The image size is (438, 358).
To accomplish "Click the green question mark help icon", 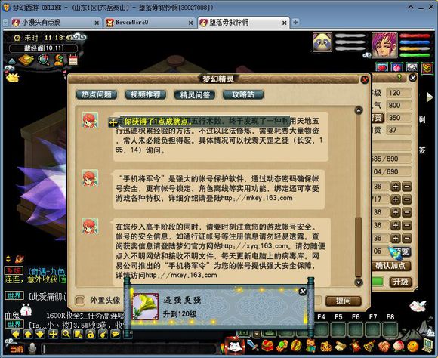I will [x=399, y=77].
